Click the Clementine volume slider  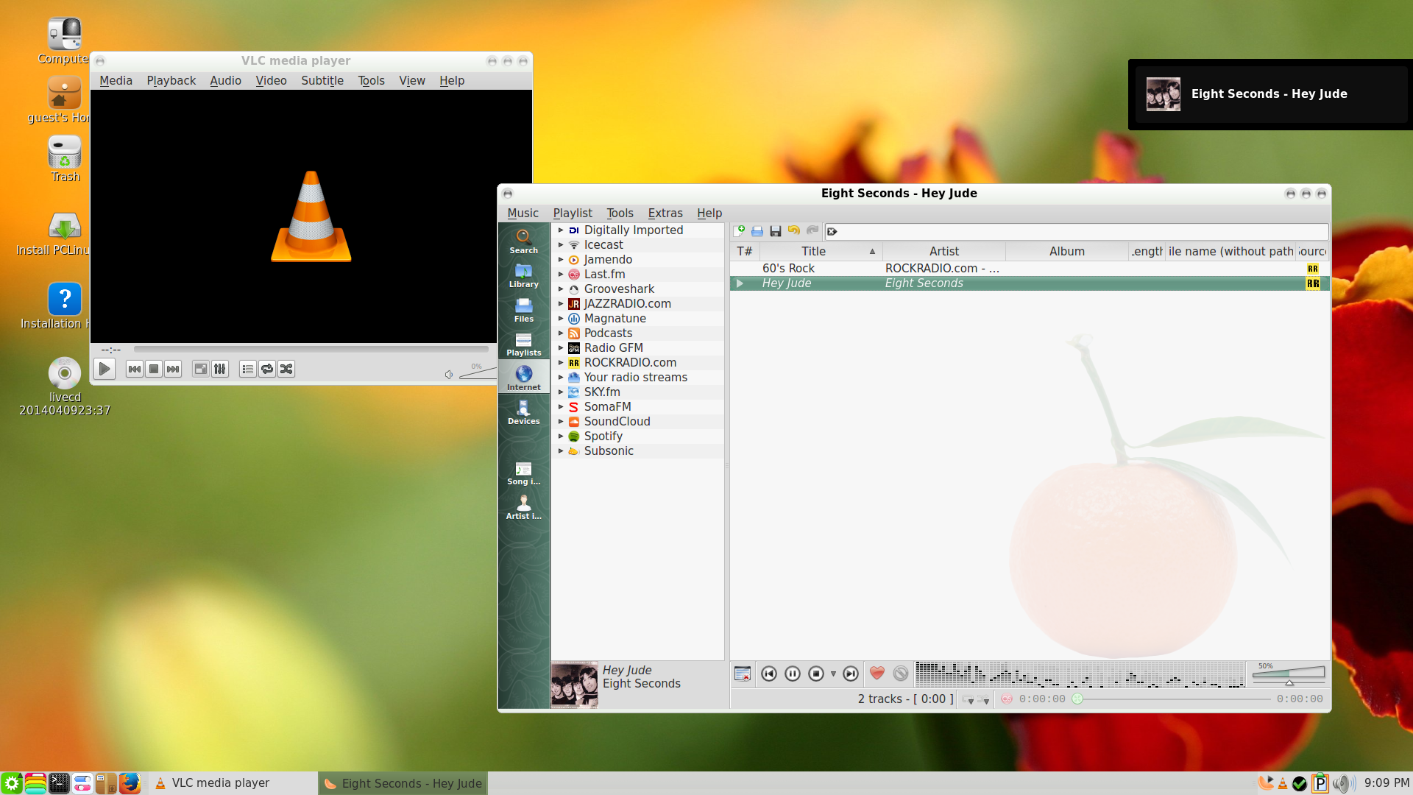[x=1288, y=673]
